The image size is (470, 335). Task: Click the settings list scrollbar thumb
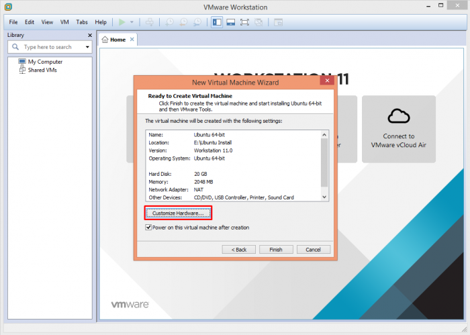(x=324, y=162)
